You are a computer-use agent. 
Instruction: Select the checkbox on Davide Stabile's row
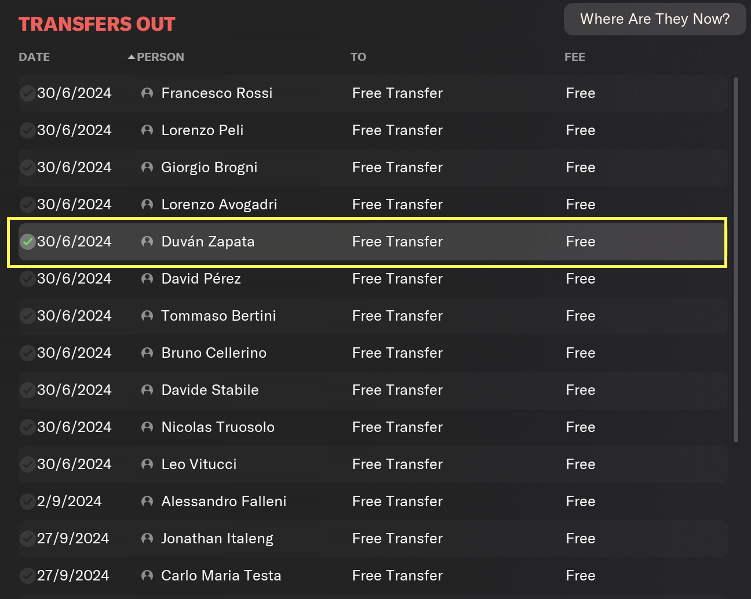pyautogui.click(x=27, y=390)
